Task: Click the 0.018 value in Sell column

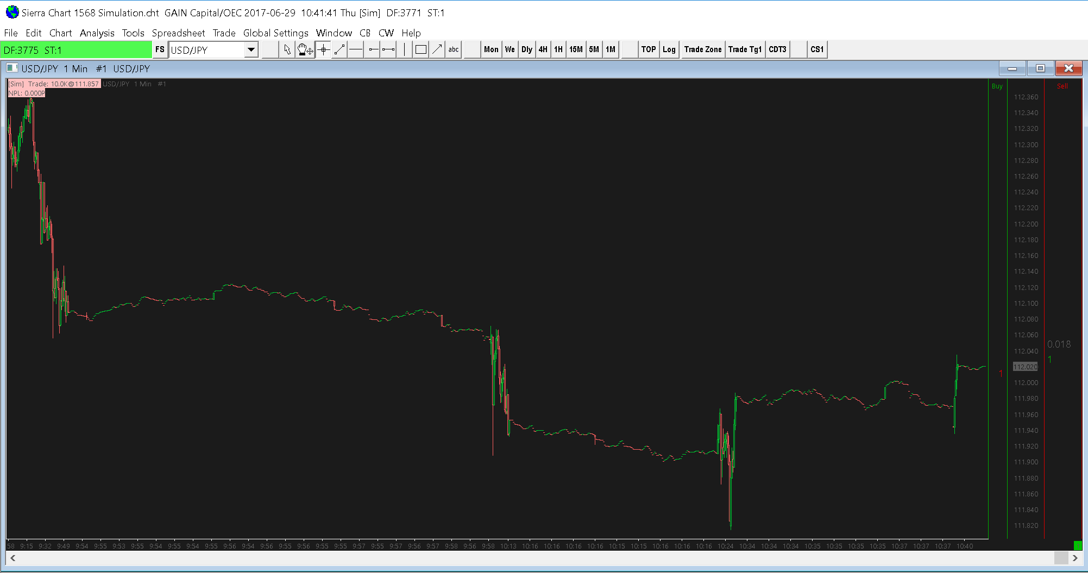Action: (x=1059, y=344)
